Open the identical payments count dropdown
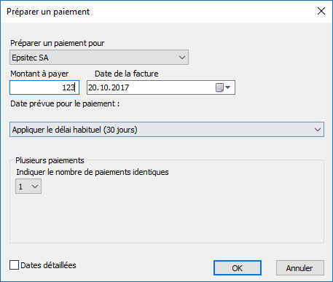 (x=28, y=187)
